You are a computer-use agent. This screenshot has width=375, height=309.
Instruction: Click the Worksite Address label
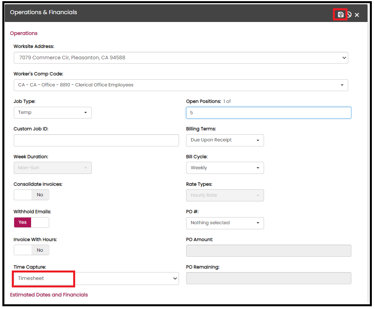[x=34, y=46]
